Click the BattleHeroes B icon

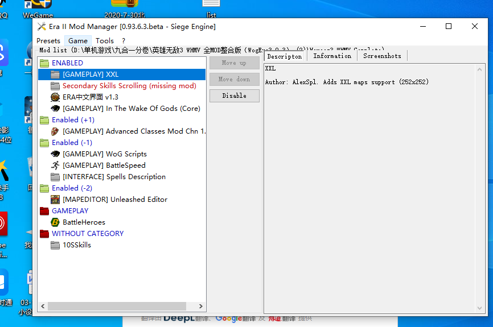tap(55, 222)
